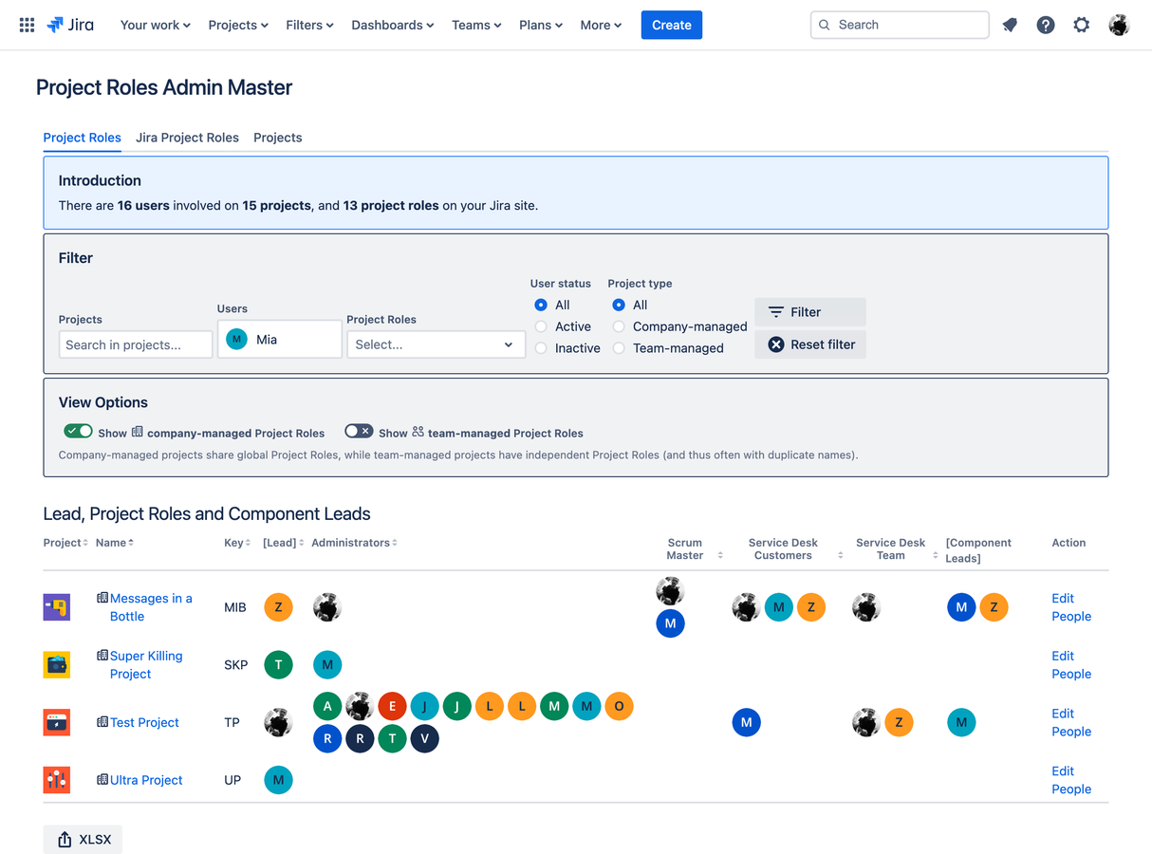The height and width of the screenshot is (854, 1152).
Task: Click the Create button
Action: 672,25
